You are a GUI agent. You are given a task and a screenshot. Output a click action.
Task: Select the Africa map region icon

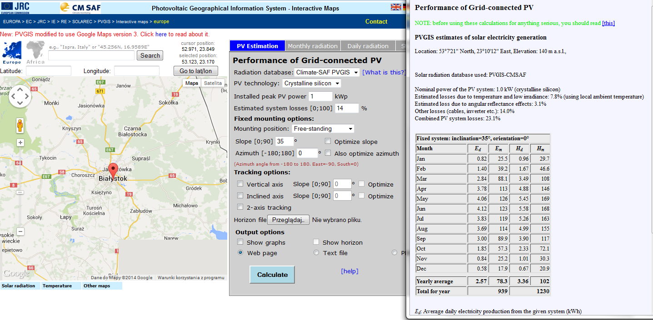(35, 52)
